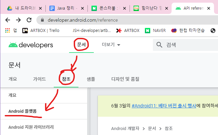
Task: Click the 앱 bookmark label
Action: coord(15,31)
